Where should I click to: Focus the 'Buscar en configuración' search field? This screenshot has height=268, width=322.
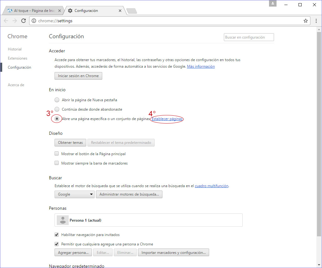(x=249, y=37)
